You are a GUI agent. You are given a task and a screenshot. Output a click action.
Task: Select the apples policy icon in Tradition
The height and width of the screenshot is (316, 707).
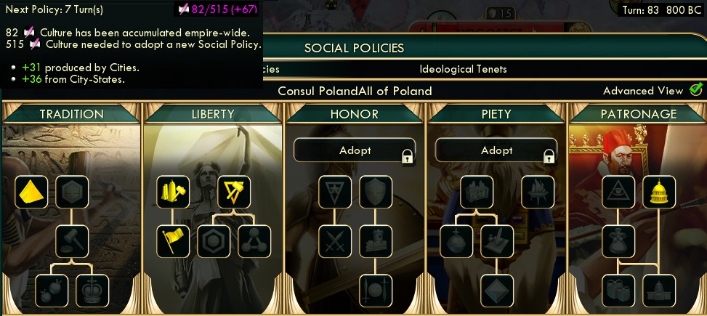tap(52, 291)
